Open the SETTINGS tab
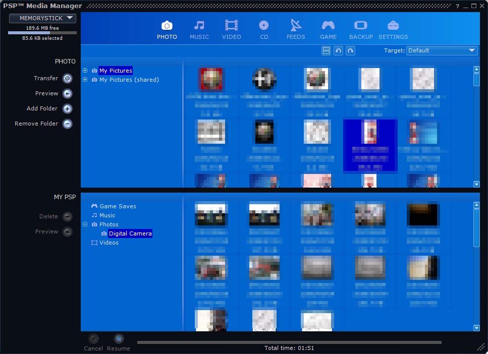 coord(393,30)
